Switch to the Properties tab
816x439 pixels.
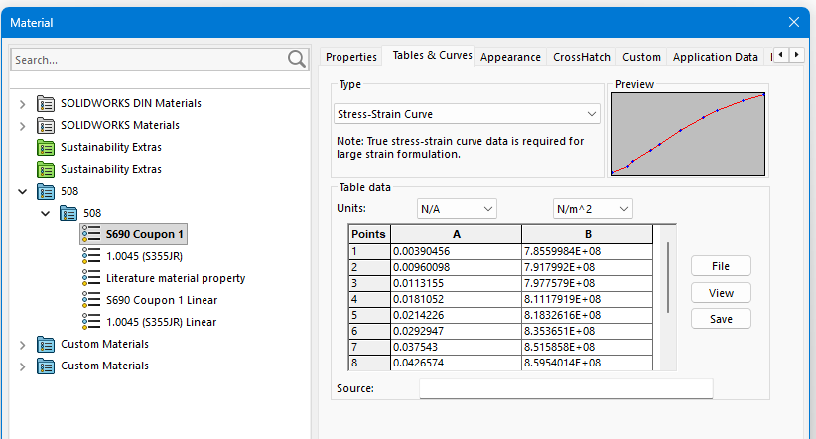coord(351,57)
